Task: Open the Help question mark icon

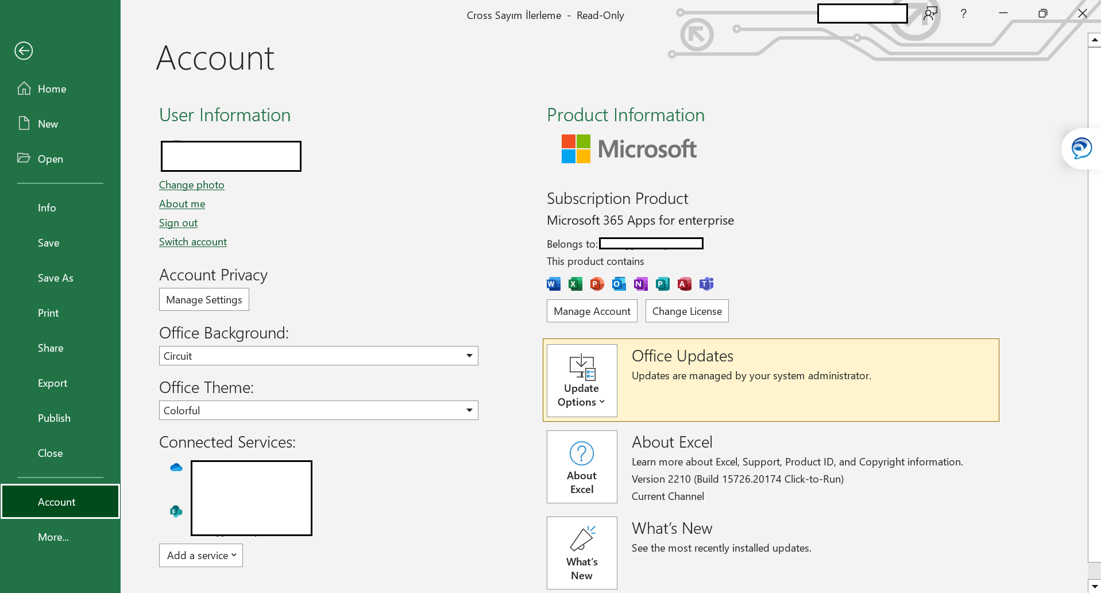Action: coord(964,14)
